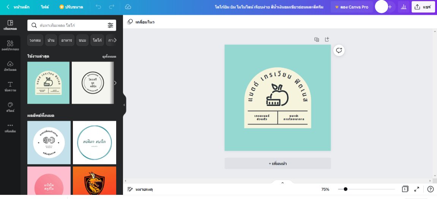Screen dimensions: 437x199
Task: Click the undo arrow icon
Action: tap(98, 7)
